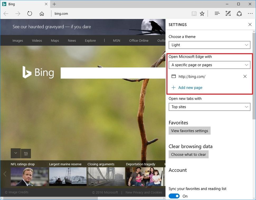Refresh the Bing page

click(30, 13)
